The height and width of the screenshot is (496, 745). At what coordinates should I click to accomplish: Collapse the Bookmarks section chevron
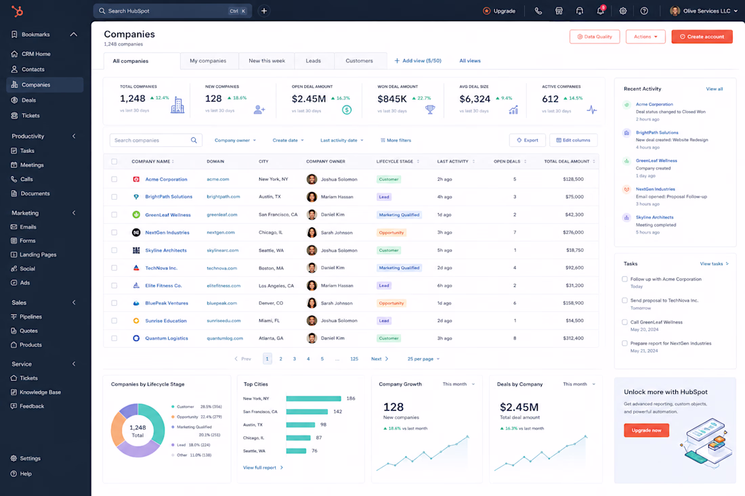74,35
